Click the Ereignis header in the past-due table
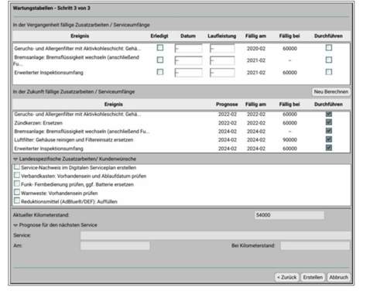 pos(80,36)
